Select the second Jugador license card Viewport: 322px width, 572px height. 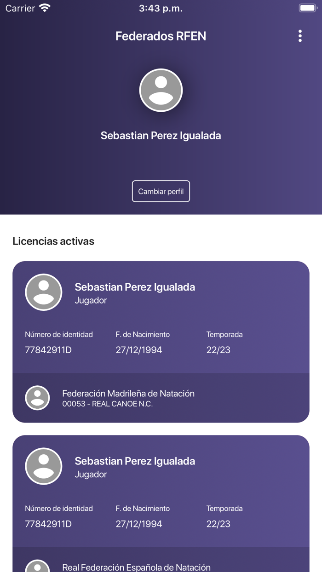click(161, 492)
